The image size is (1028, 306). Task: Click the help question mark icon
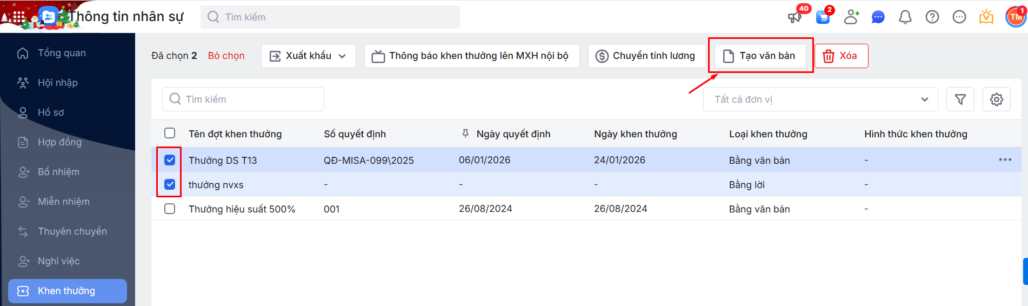[x=932, y=17]
